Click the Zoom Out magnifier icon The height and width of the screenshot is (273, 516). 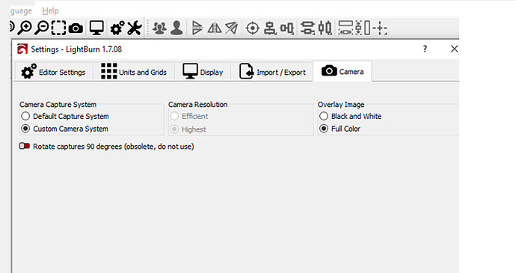tap(42, 28)
